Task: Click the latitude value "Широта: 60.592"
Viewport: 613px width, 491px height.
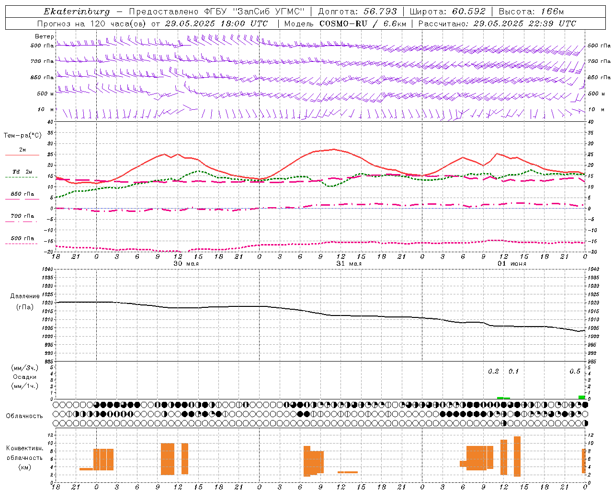Action: (x=448, y=12)
